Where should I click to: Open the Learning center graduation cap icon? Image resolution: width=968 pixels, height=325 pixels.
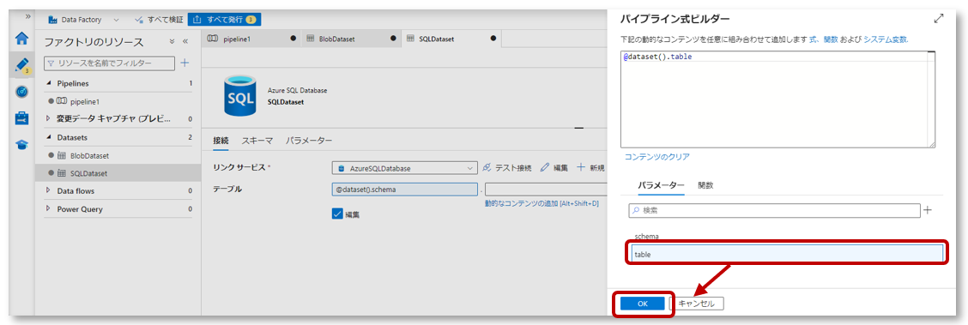(x=22, y=144)
